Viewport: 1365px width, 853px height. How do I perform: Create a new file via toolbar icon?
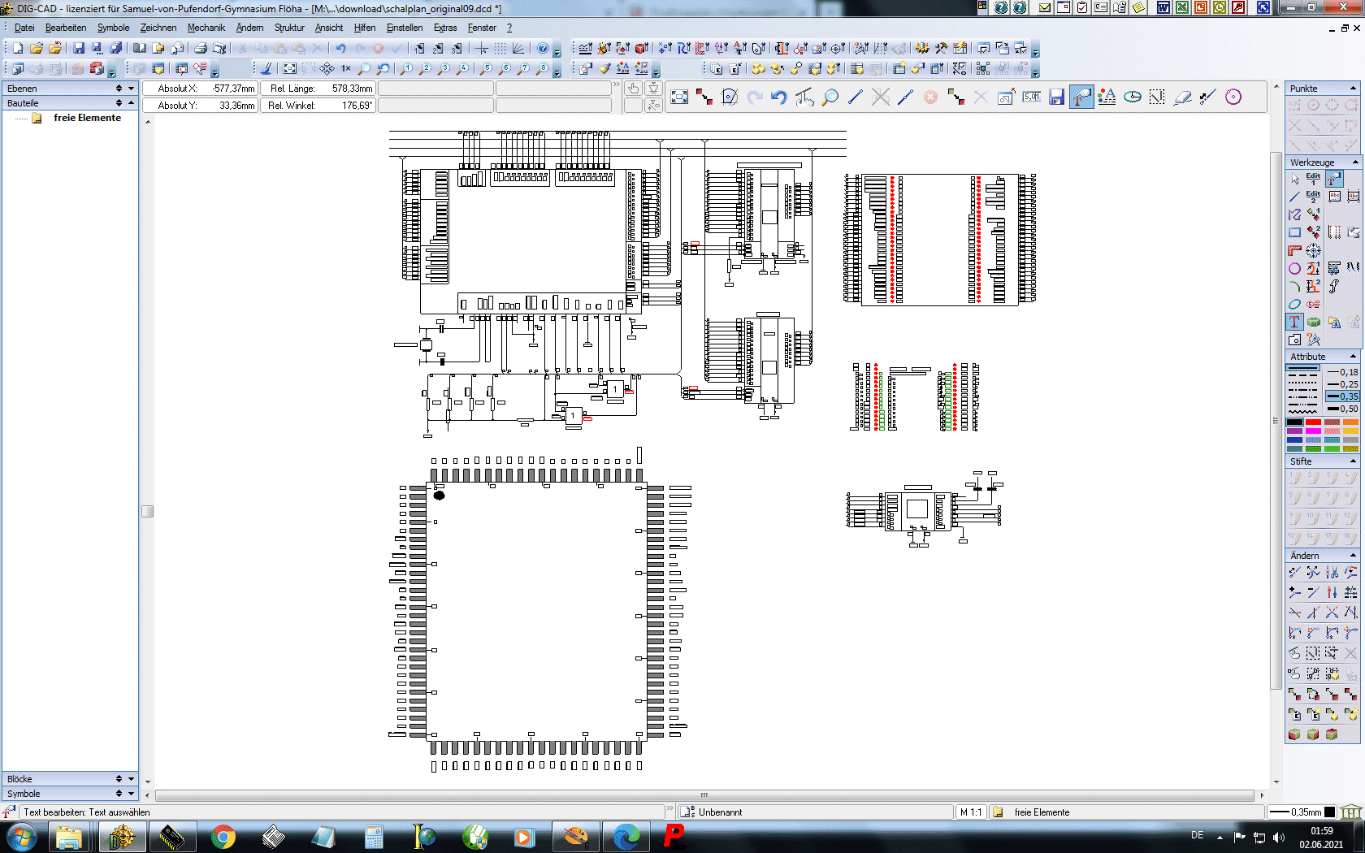click(18, 49)
